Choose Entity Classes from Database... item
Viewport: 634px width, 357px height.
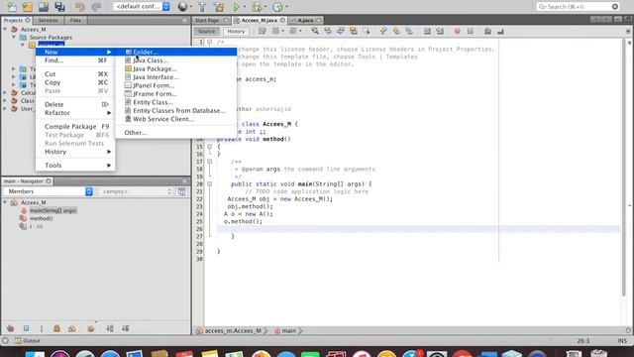click(x=176, y=110)
